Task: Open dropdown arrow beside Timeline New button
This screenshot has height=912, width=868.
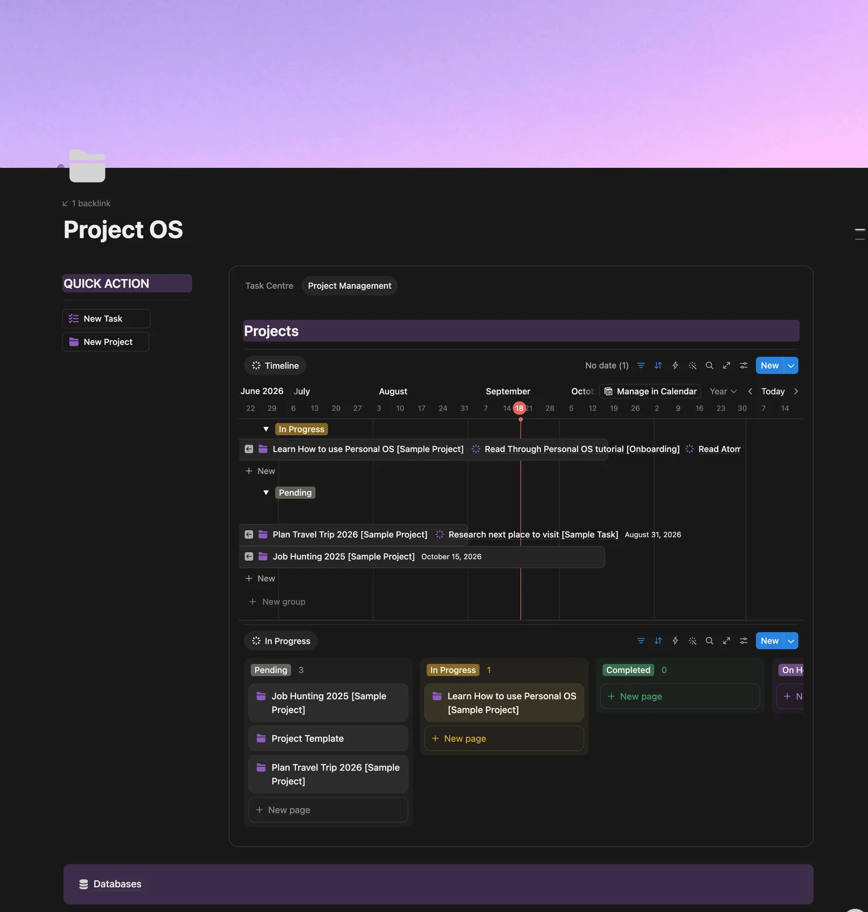Action: 791,365
